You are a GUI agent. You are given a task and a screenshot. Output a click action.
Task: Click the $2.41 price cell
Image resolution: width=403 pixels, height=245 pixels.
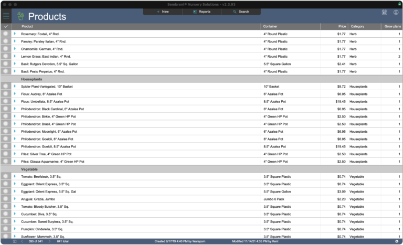point(341,64)
